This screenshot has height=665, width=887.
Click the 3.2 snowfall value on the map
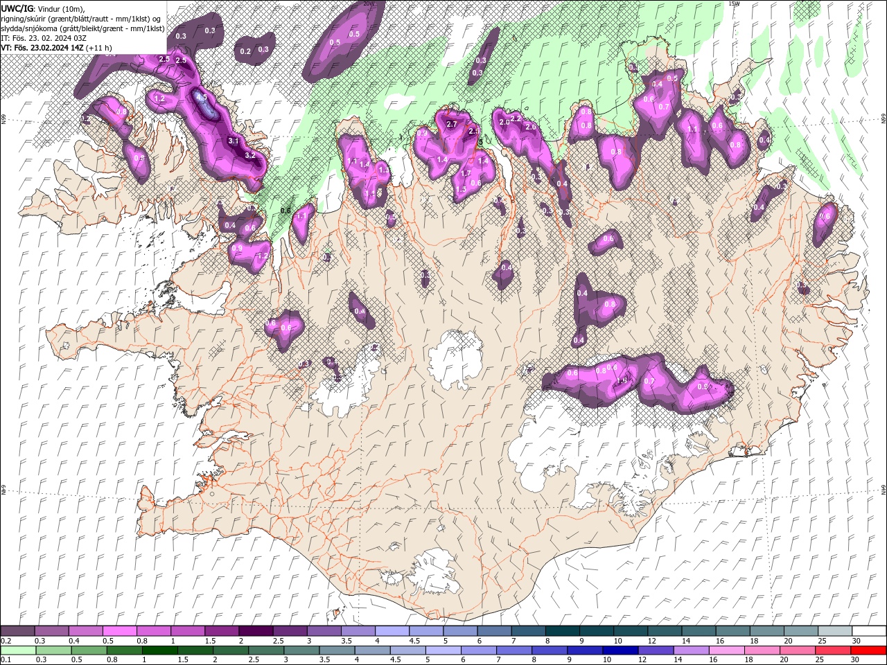pos(249,155)
